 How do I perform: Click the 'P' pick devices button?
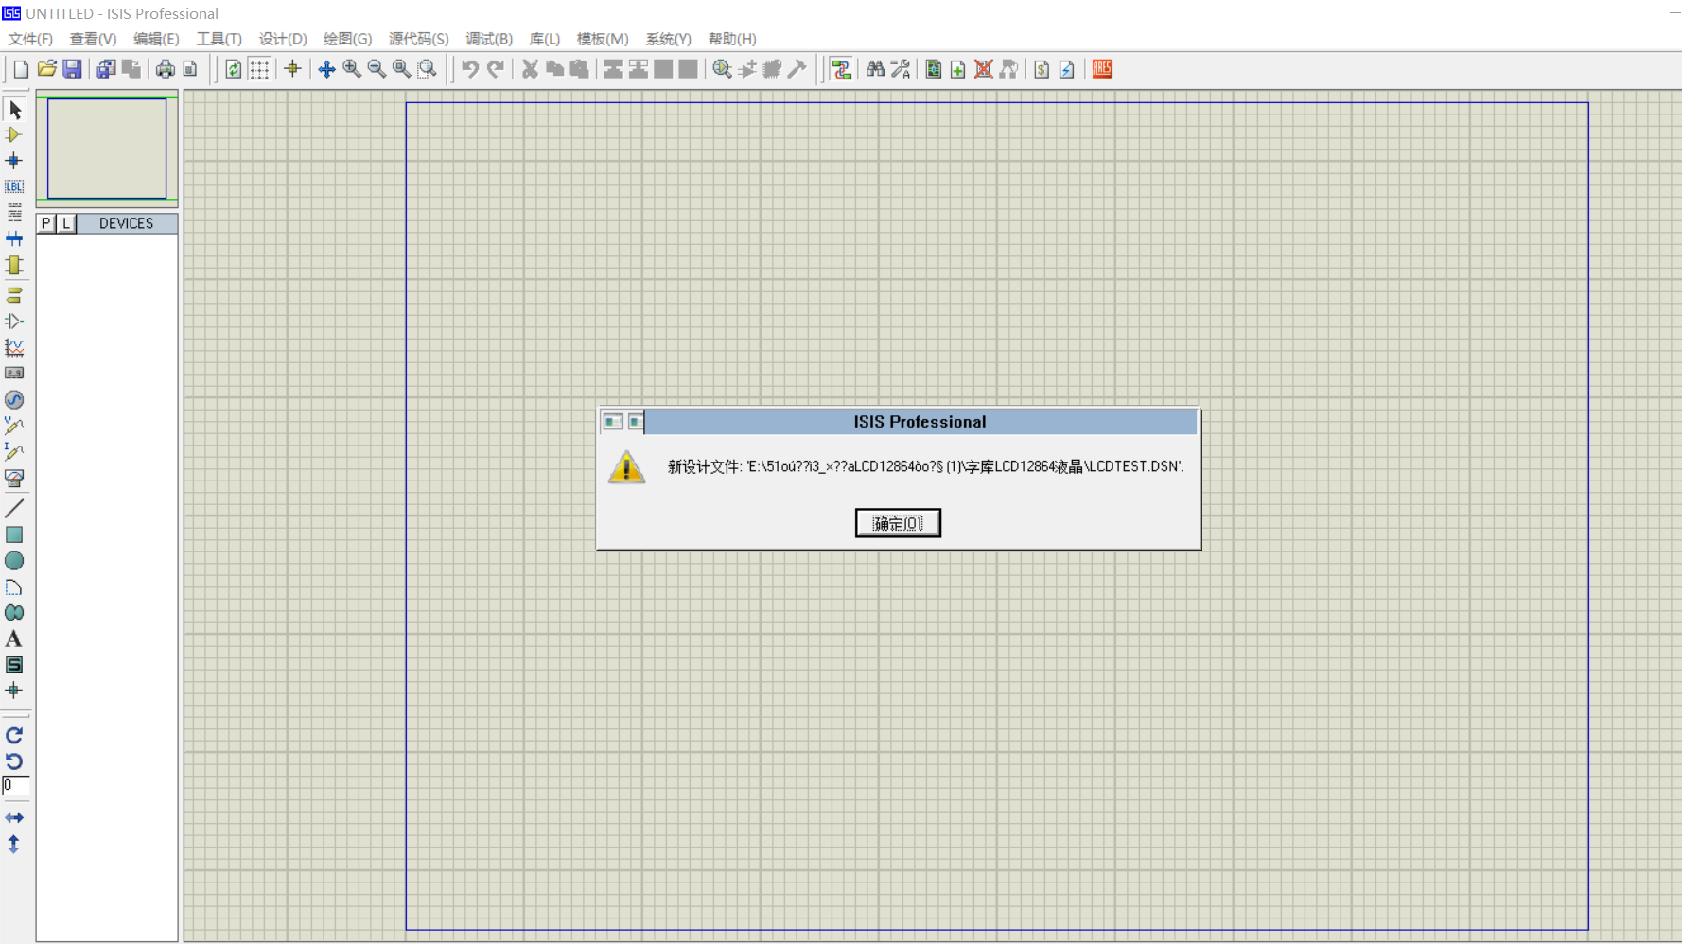click(46, 223)
